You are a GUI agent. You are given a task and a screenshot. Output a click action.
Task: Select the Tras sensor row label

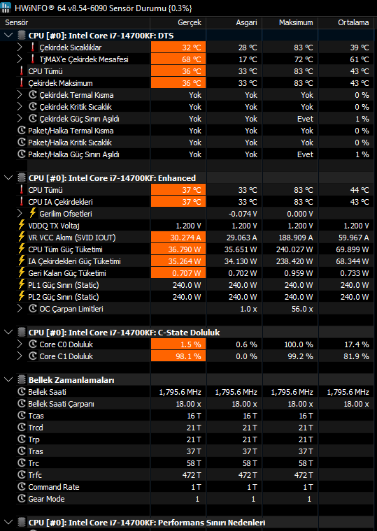point(36,451)
